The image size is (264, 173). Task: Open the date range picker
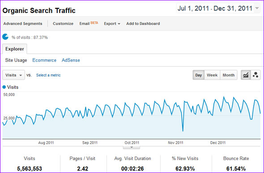tap(218, 8)
